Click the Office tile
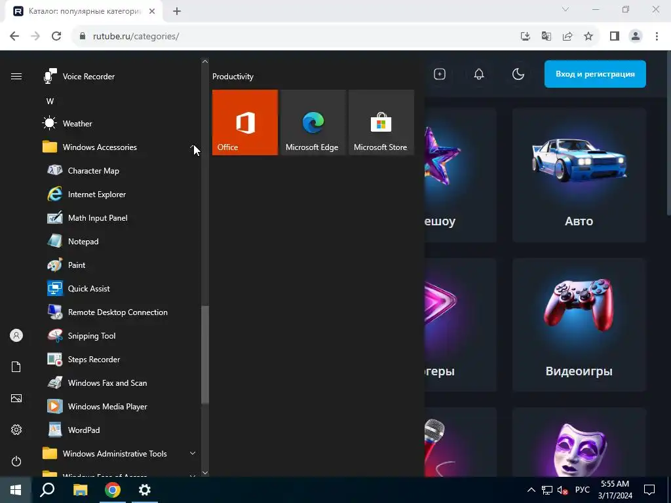 [x=245, y=122]
